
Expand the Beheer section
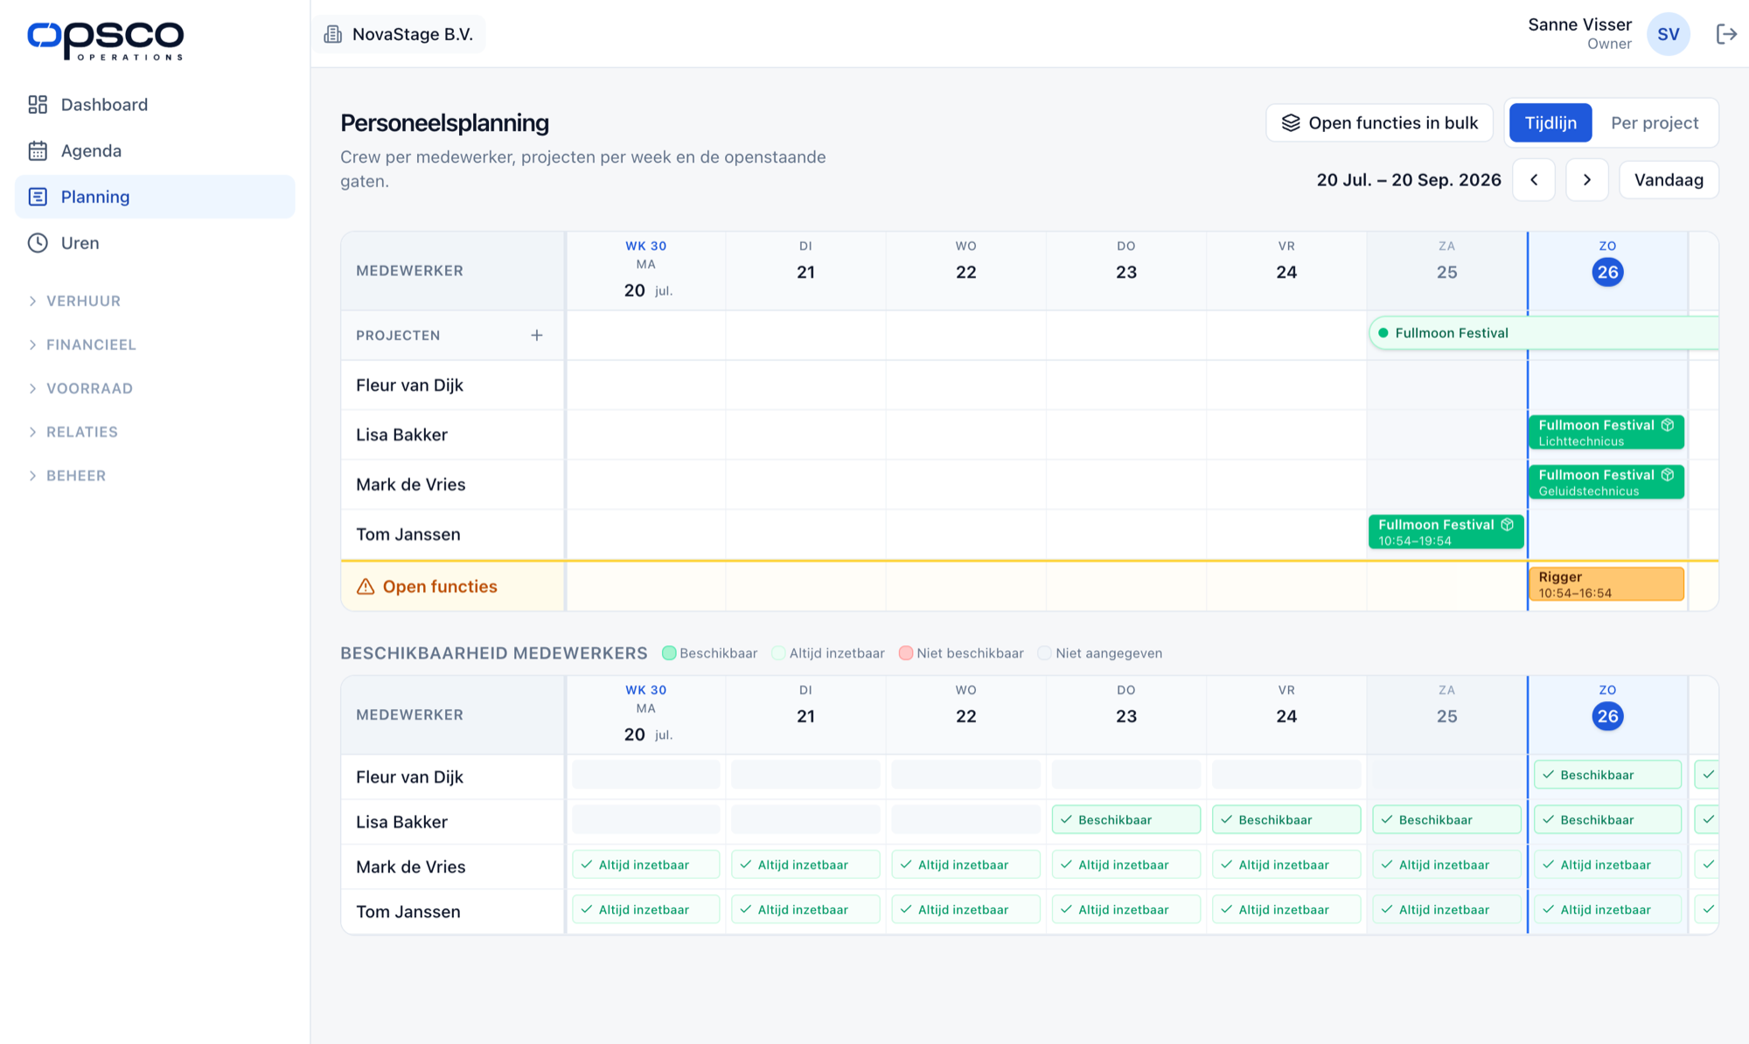(x=66, y=476)
